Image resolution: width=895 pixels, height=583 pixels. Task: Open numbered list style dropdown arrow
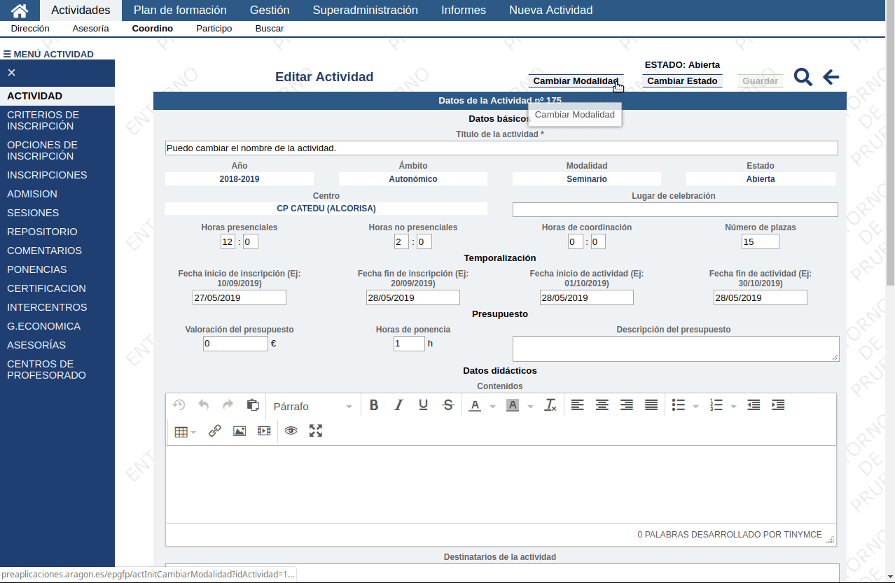(733, 406)
